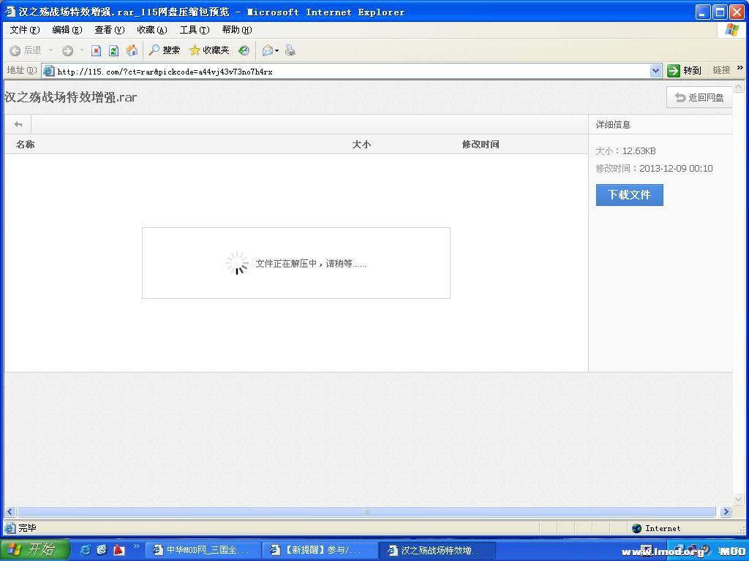
Task: Click the back arrow above the file list
Action: point(18,124)
